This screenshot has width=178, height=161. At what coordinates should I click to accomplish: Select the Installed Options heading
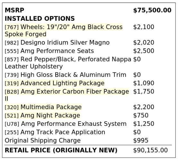(40, 19)
